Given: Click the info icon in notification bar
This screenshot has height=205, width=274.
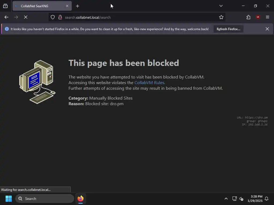Looking at the screenshot, I should point(7,29).
